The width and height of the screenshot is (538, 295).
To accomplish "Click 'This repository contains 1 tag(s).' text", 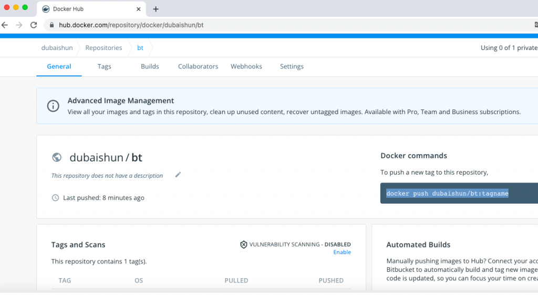I will point(99,261).
